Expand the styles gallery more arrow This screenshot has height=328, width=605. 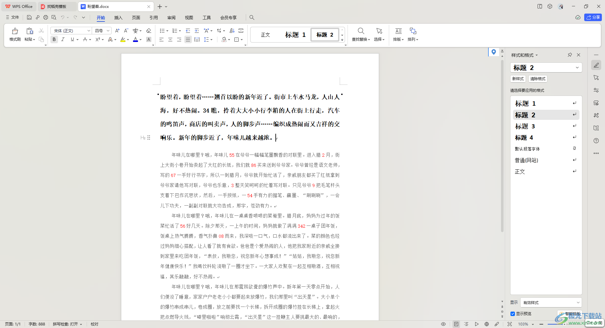pos(342,40)
